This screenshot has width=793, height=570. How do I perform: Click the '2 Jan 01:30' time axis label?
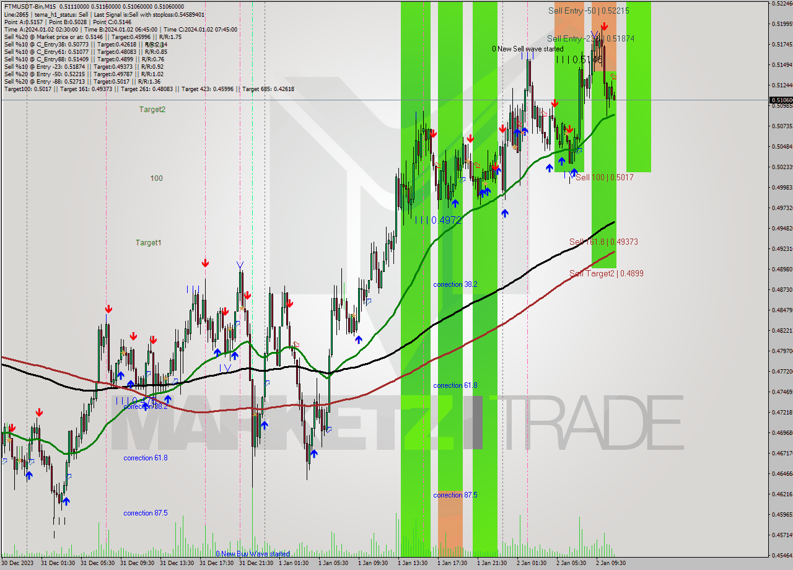(x=532, y=563)
